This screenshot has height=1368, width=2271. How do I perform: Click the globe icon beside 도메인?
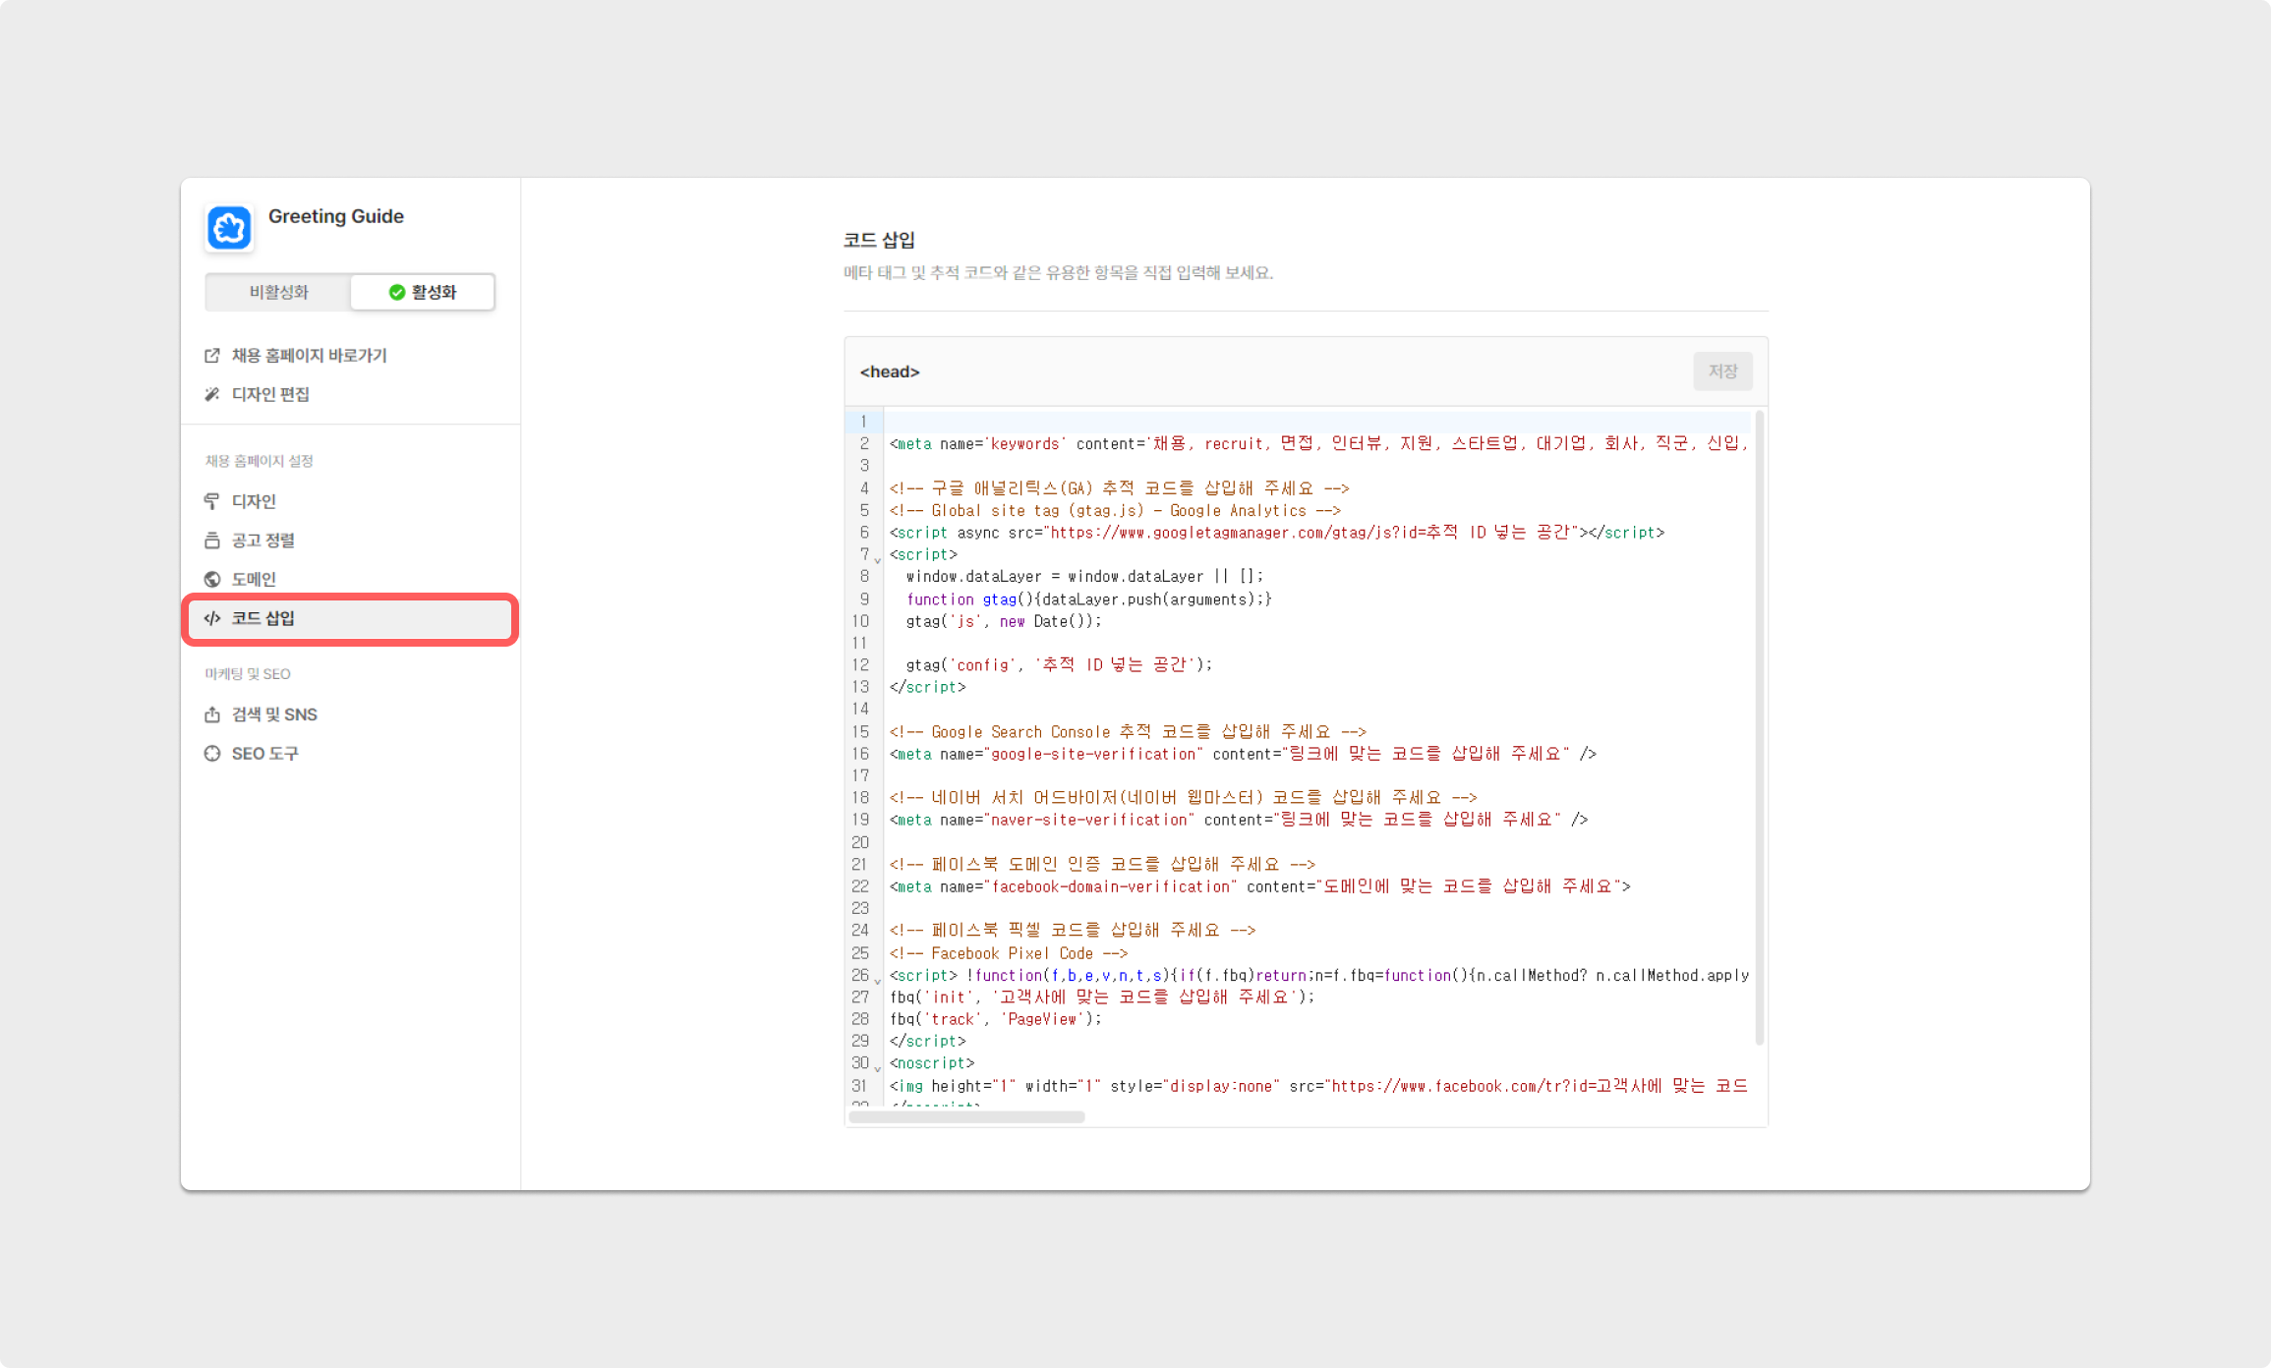pyautogui.click(x=212, y=579)
